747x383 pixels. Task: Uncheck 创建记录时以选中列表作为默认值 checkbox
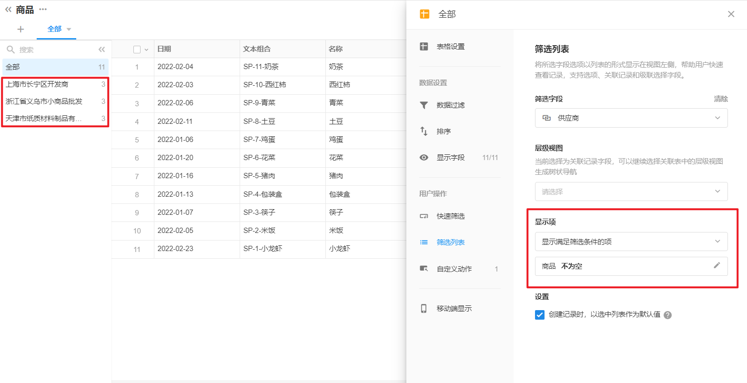[540, 314]
